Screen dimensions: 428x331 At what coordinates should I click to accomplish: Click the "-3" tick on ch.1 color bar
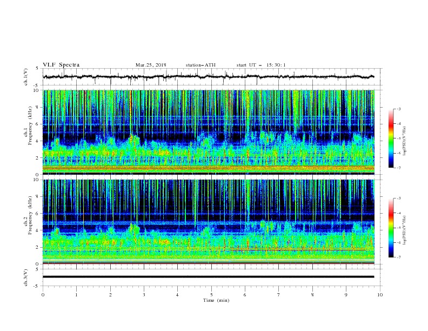[399, 109]
